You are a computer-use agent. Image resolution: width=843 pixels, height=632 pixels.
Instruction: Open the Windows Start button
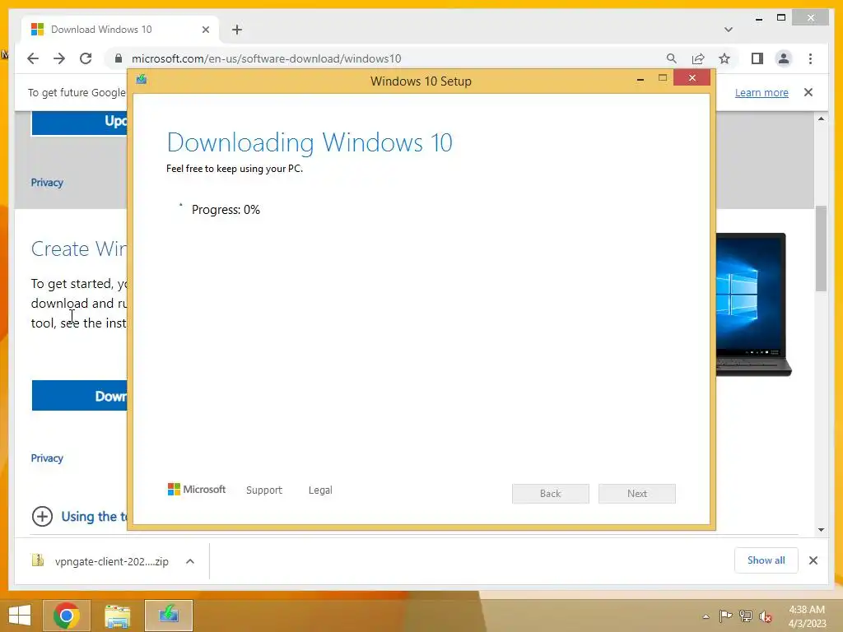[20, 616]
